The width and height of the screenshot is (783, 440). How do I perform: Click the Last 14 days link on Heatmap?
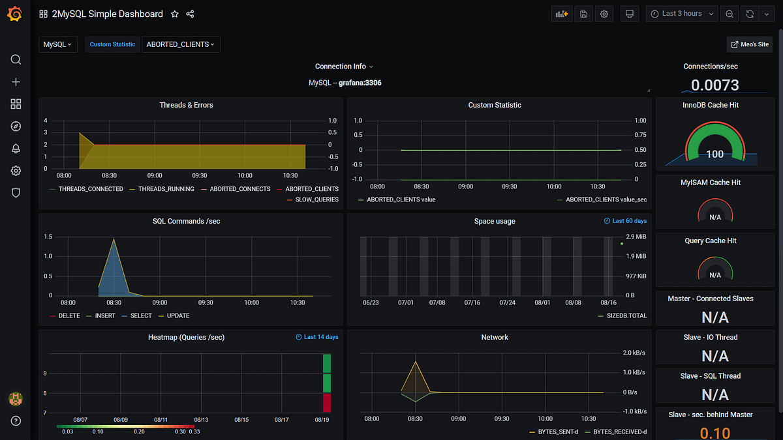click(317, 337)
